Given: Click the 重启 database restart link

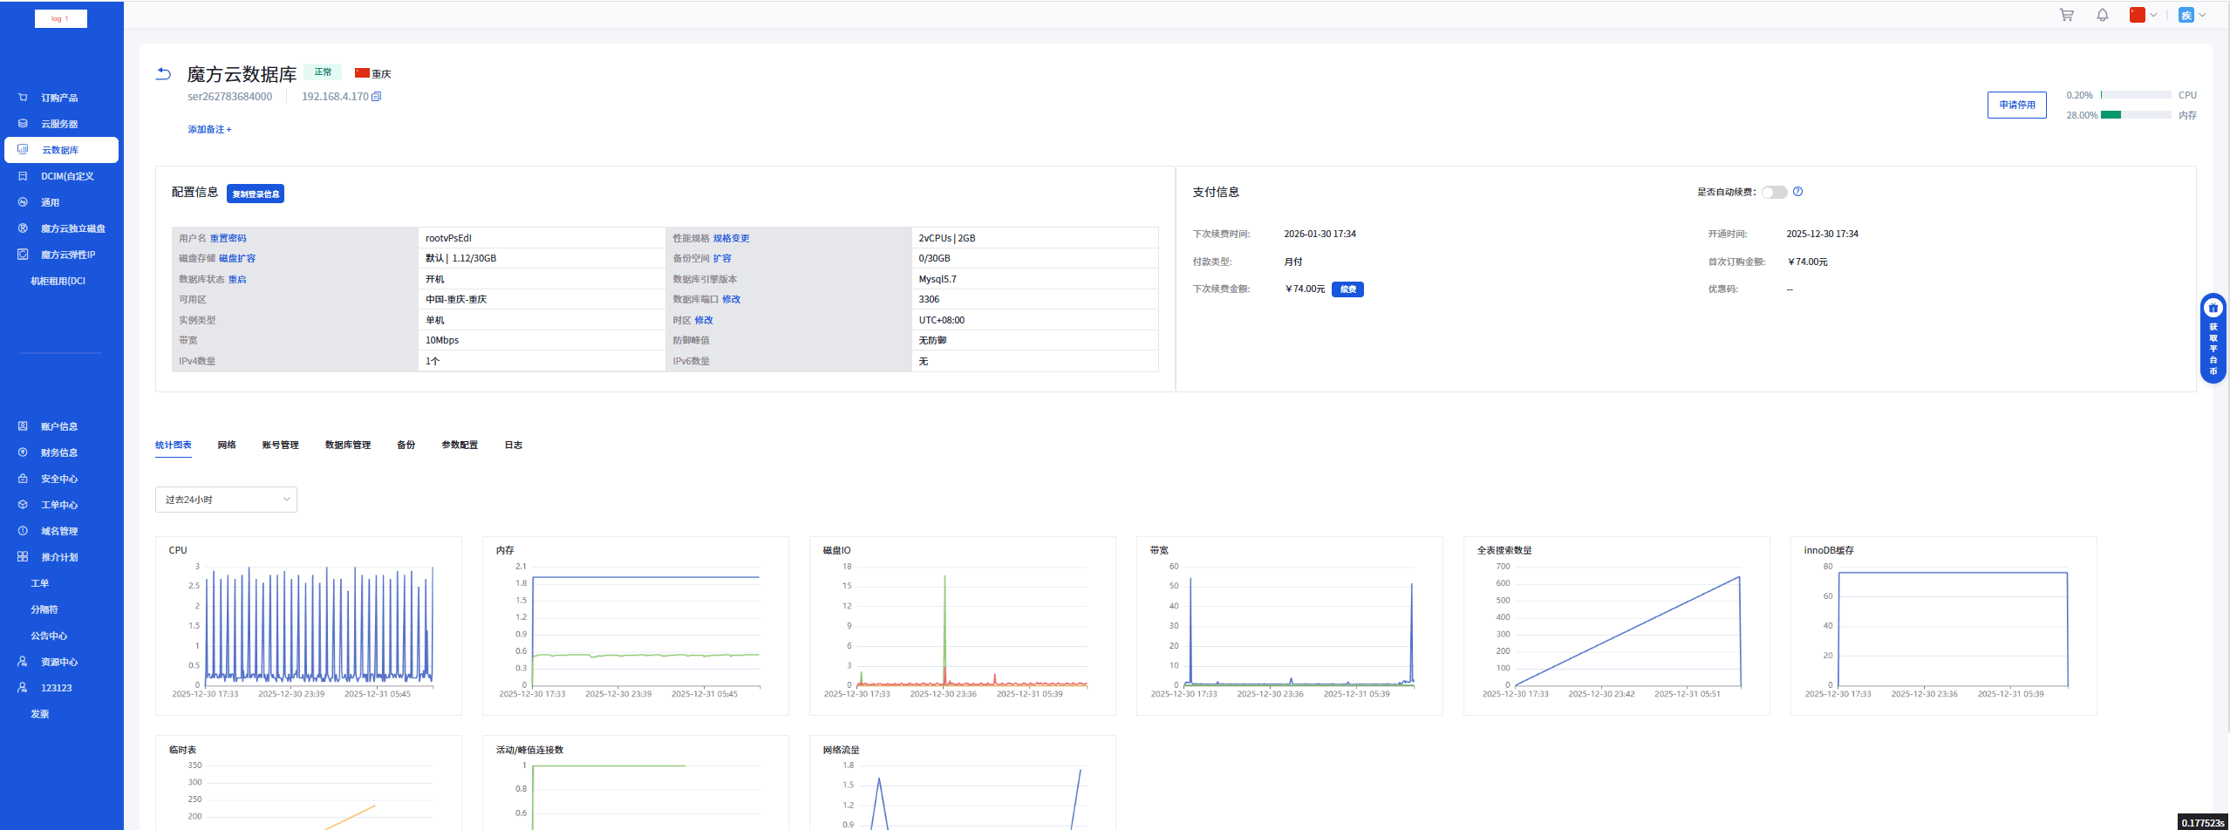Looking at the screenshot, I should tap(237, 280).
